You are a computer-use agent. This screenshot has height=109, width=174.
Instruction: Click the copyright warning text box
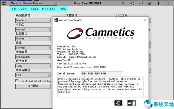tap(101, 87)
